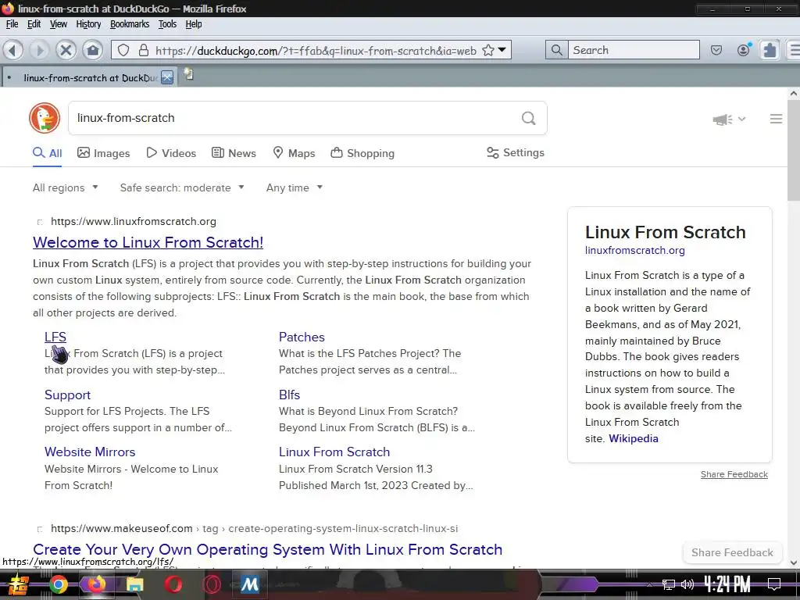Click the search magnifier beside the Search box
The image size is (800, 600).
(556, 50)
